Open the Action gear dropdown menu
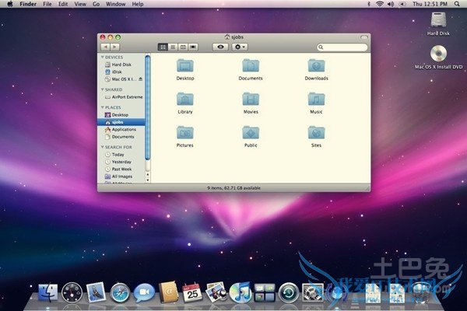The image size is (467, 311). coord(240,47)
